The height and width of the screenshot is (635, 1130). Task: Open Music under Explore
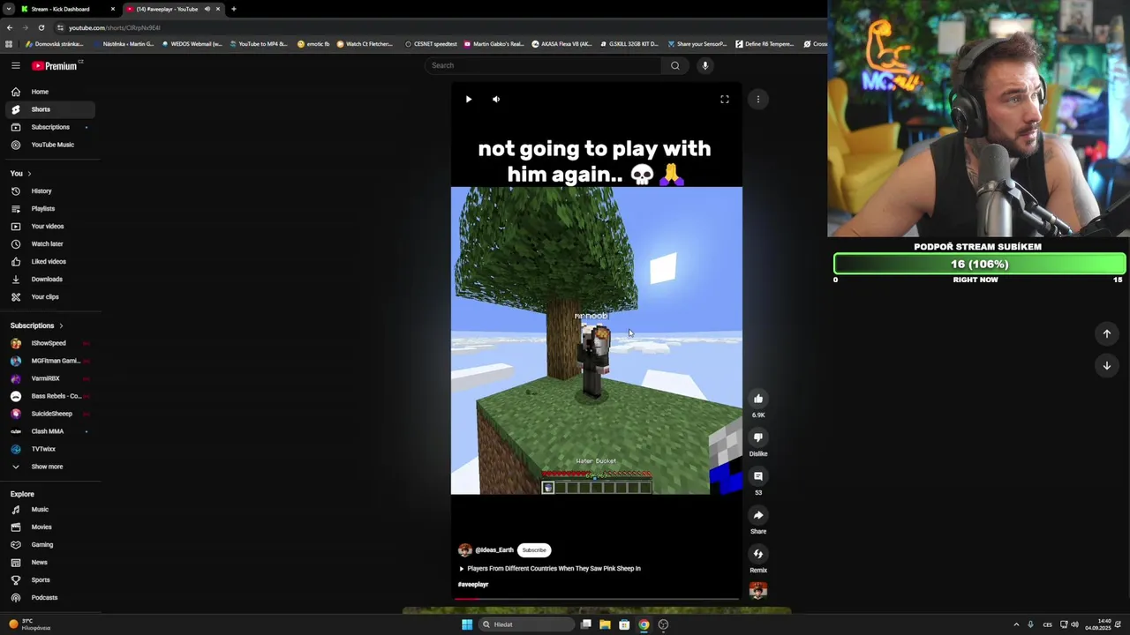click(x=49, y=510)
